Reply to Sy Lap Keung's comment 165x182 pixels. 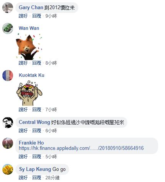[37, 178]
